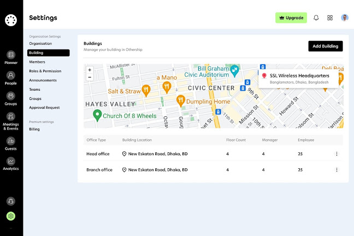
Task: Open the Planner section
Action: 11,57
